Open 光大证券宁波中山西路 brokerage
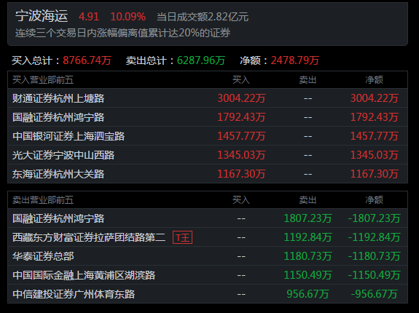The height and width of the screenshot is (313, 419). (63, 155)
